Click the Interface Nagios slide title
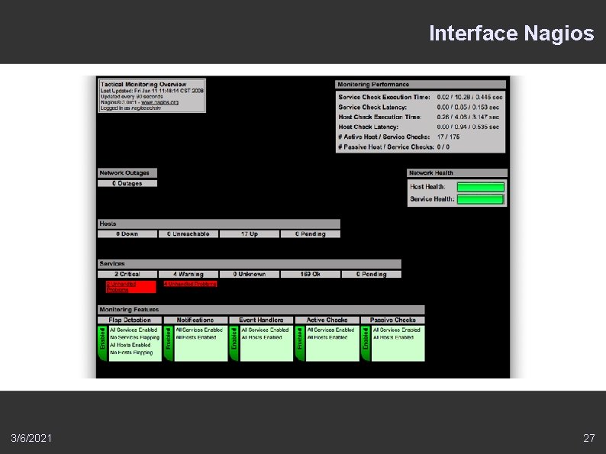606x454 pixels. (511, 34)
